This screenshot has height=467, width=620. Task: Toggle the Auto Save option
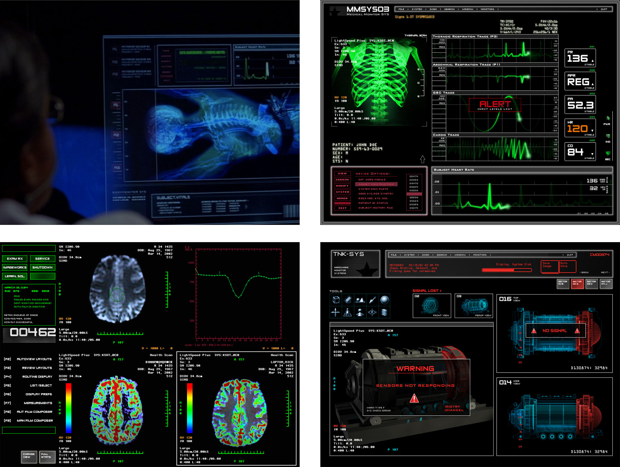point(567,266)
